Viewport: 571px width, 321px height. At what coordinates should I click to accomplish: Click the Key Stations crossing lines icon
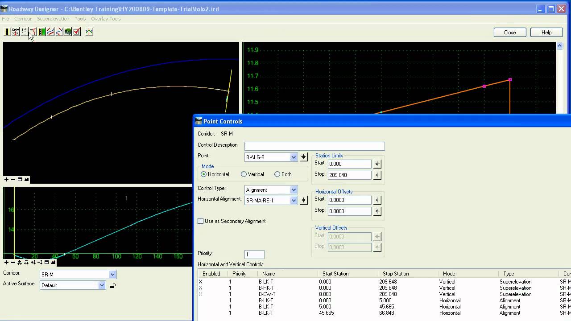[59, 32]
